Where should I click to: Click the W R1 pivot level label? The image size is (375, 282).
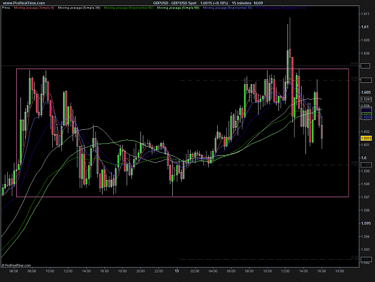tap(355, 64)
